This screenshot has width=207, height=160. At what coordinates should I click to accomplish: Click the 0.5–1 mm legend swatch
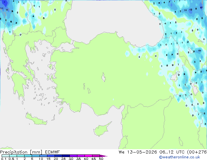13,156
